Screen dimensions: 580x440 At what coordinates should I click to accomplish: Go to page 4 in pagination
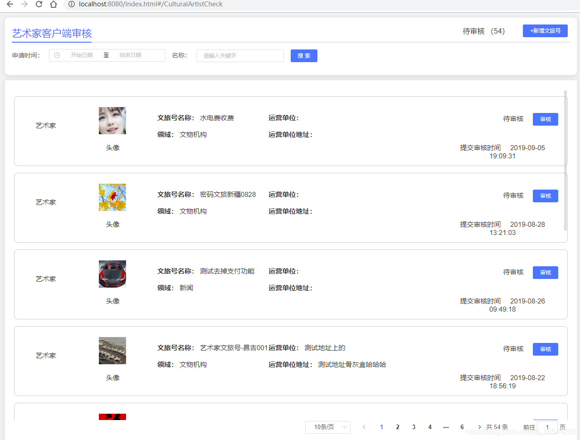(430, 427)
